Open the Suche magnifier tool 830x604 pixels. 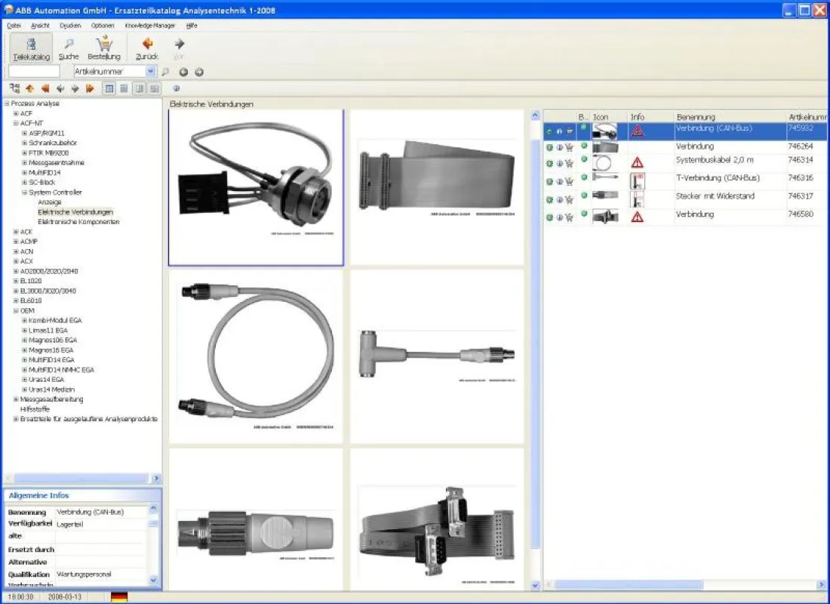[x=69, y=48]
